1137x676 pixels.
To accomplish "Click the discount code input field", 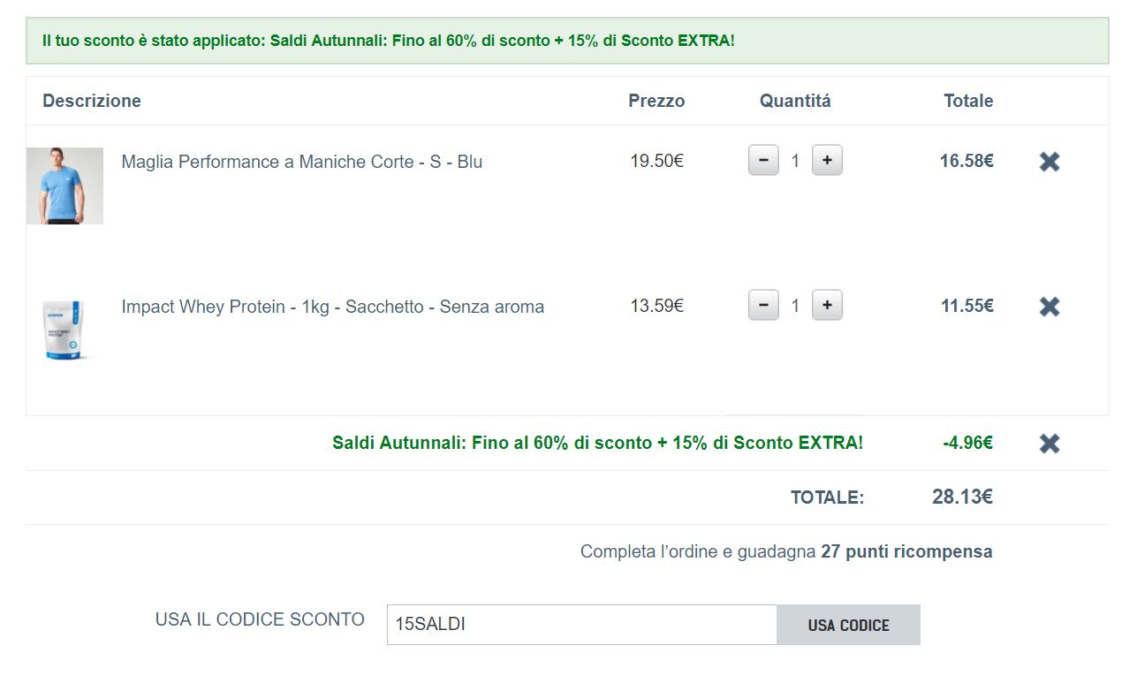I will (x=581, y=625).
